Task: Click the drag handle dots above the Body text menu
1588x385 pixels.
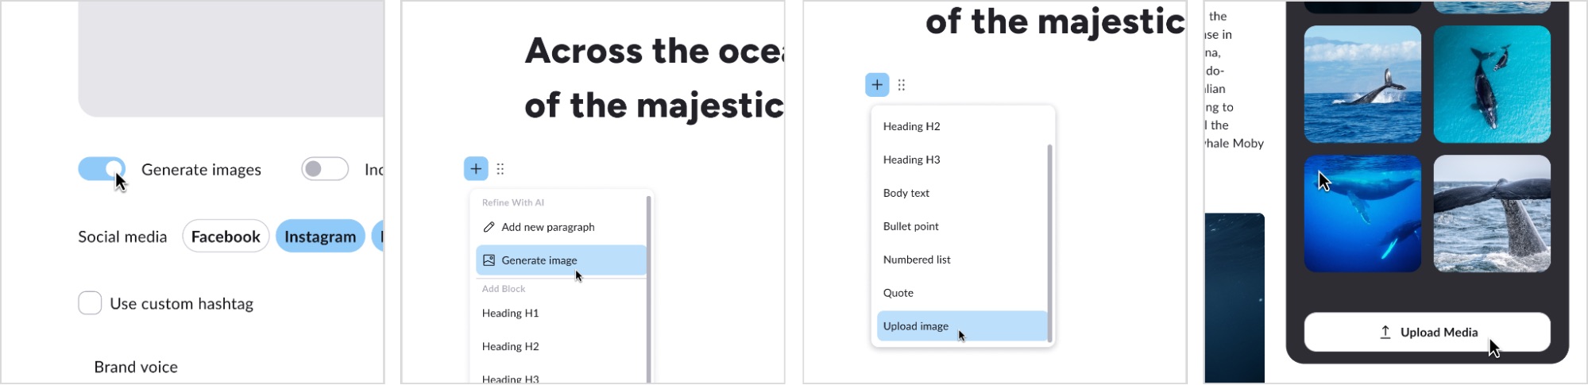Action: (x=901, y=85)
